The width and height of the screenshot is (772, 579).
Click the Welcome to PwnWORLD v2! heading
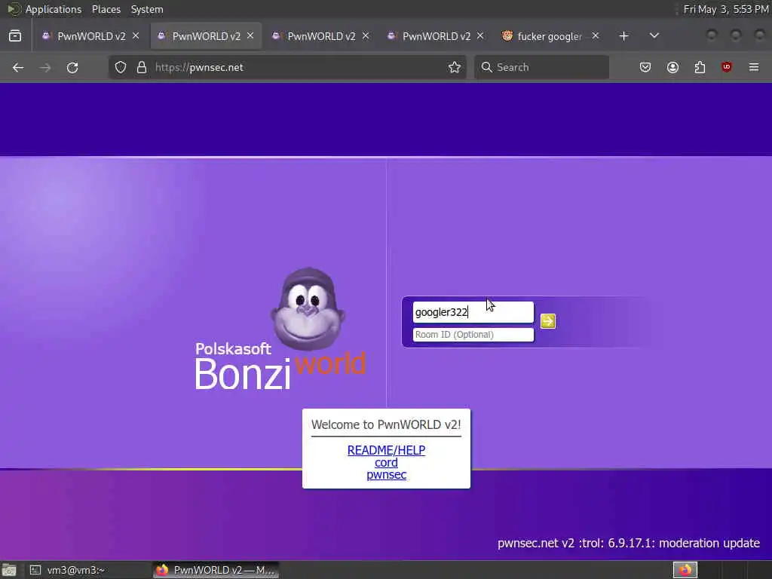click(386, 424)
